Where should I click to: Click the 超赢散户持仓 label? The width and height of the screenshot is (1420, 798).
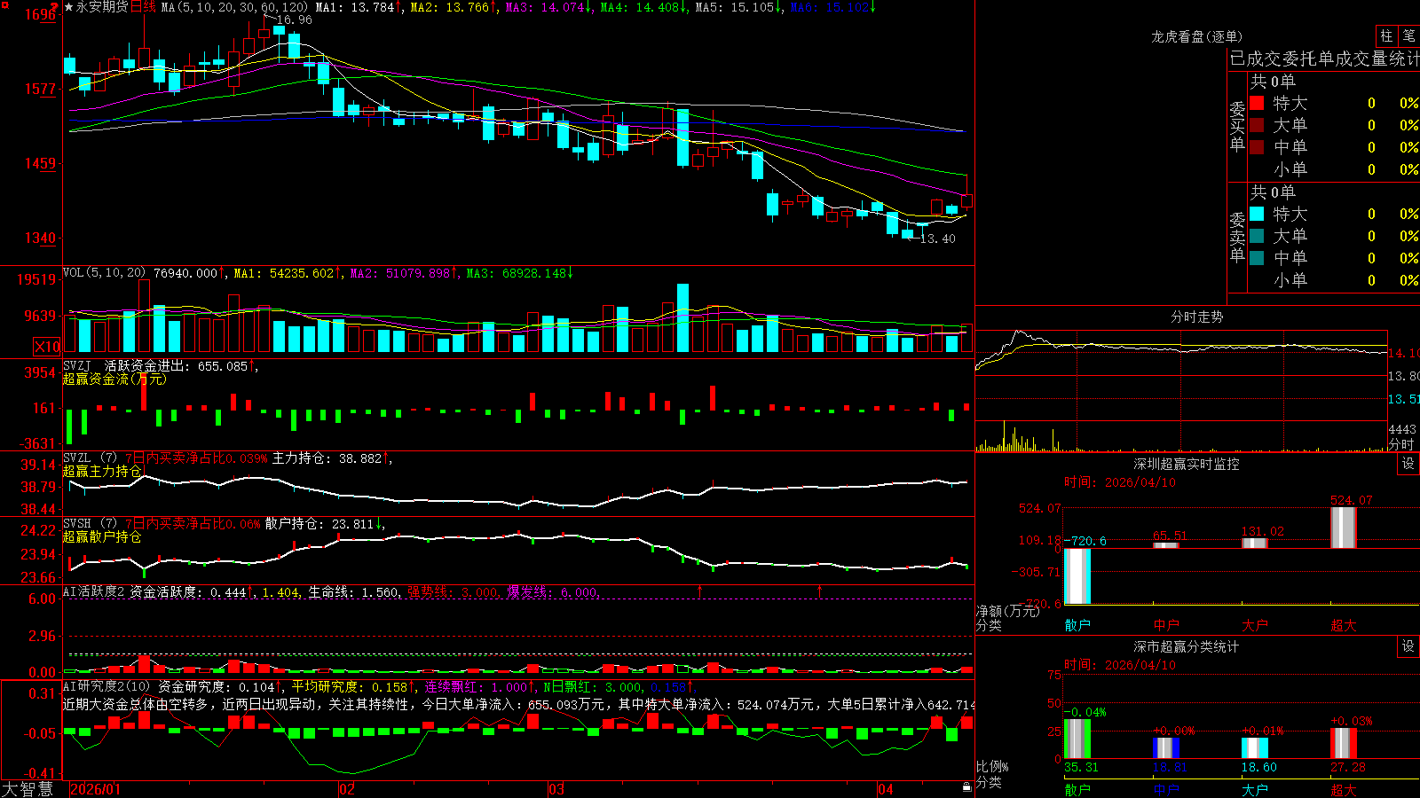coord(102,536)
